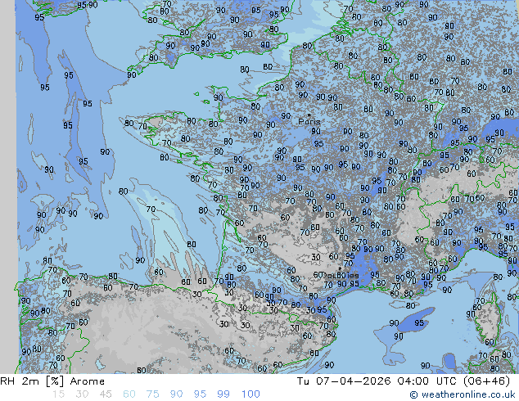Image resolution: width=519 pixels, height=401 pixels.
Task: Select the legend value 15
Action: point(58,394)
